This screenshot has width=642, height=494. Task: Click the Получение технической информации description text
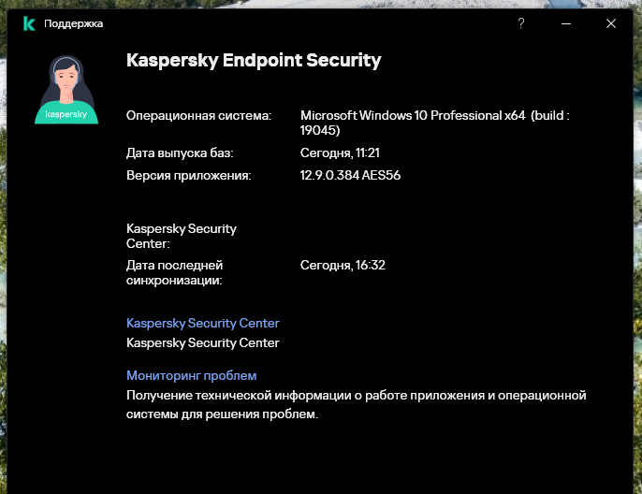click(x=357, y=404)
